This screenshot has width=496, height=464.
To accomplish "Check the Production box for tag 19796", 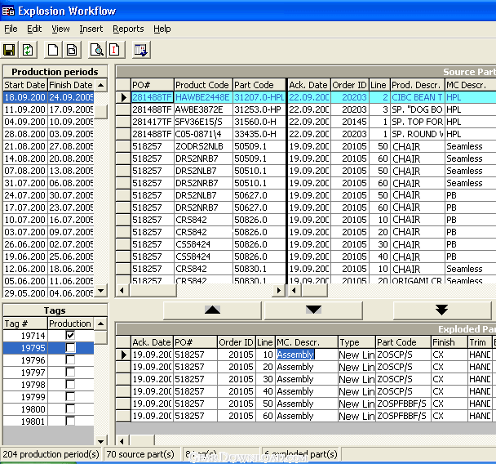I will coord(70,359).
